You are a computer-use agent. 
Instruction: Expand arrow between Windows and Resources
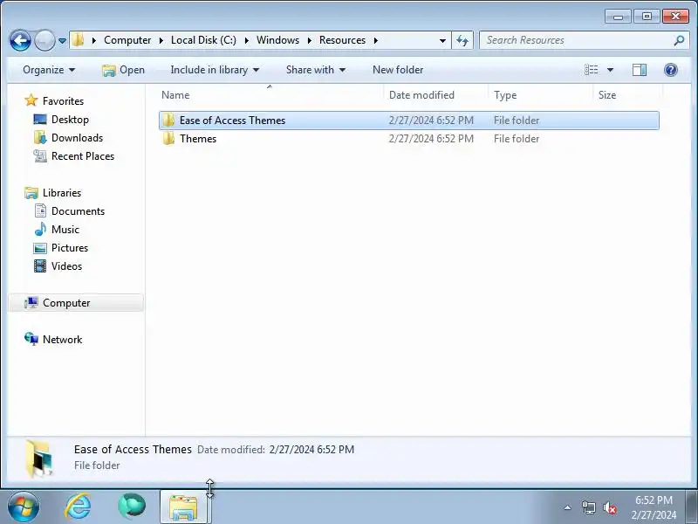(310, 40)
